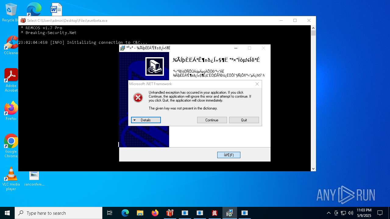Expand Details in the .NET error dialog

click(x=146, y=120)
